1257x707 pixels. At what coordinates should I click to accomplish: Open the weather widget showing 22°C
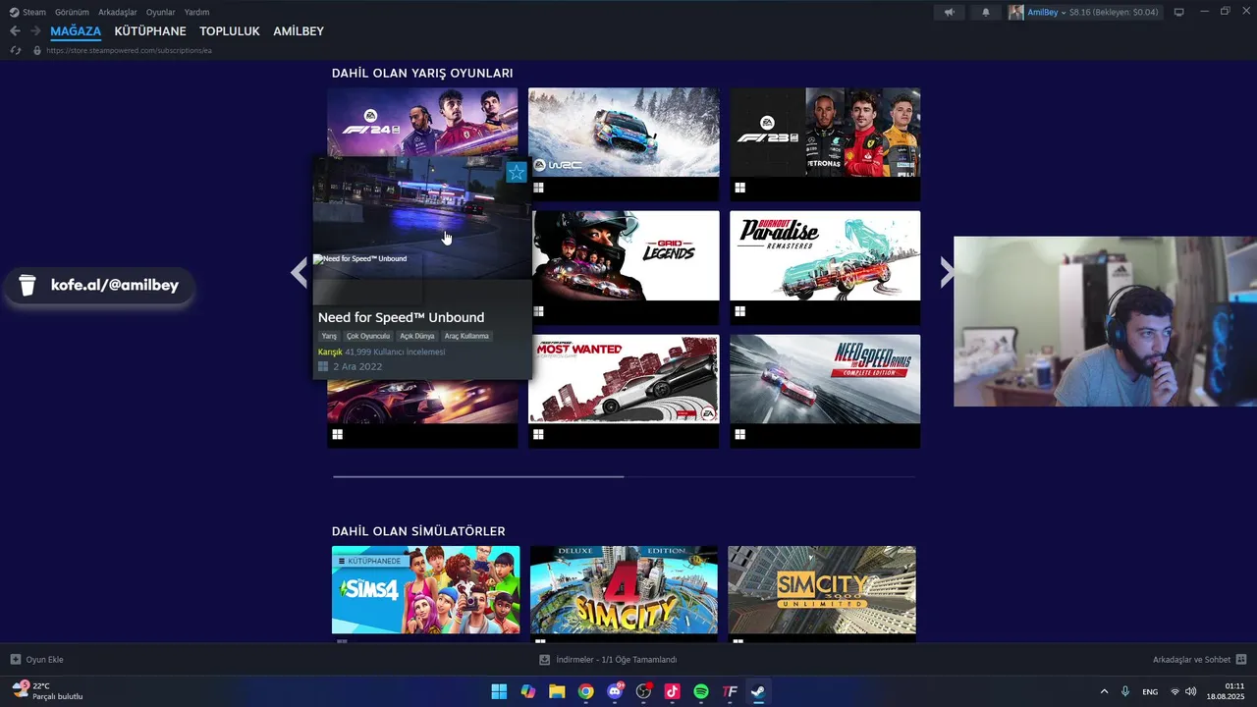click(47, 691)
